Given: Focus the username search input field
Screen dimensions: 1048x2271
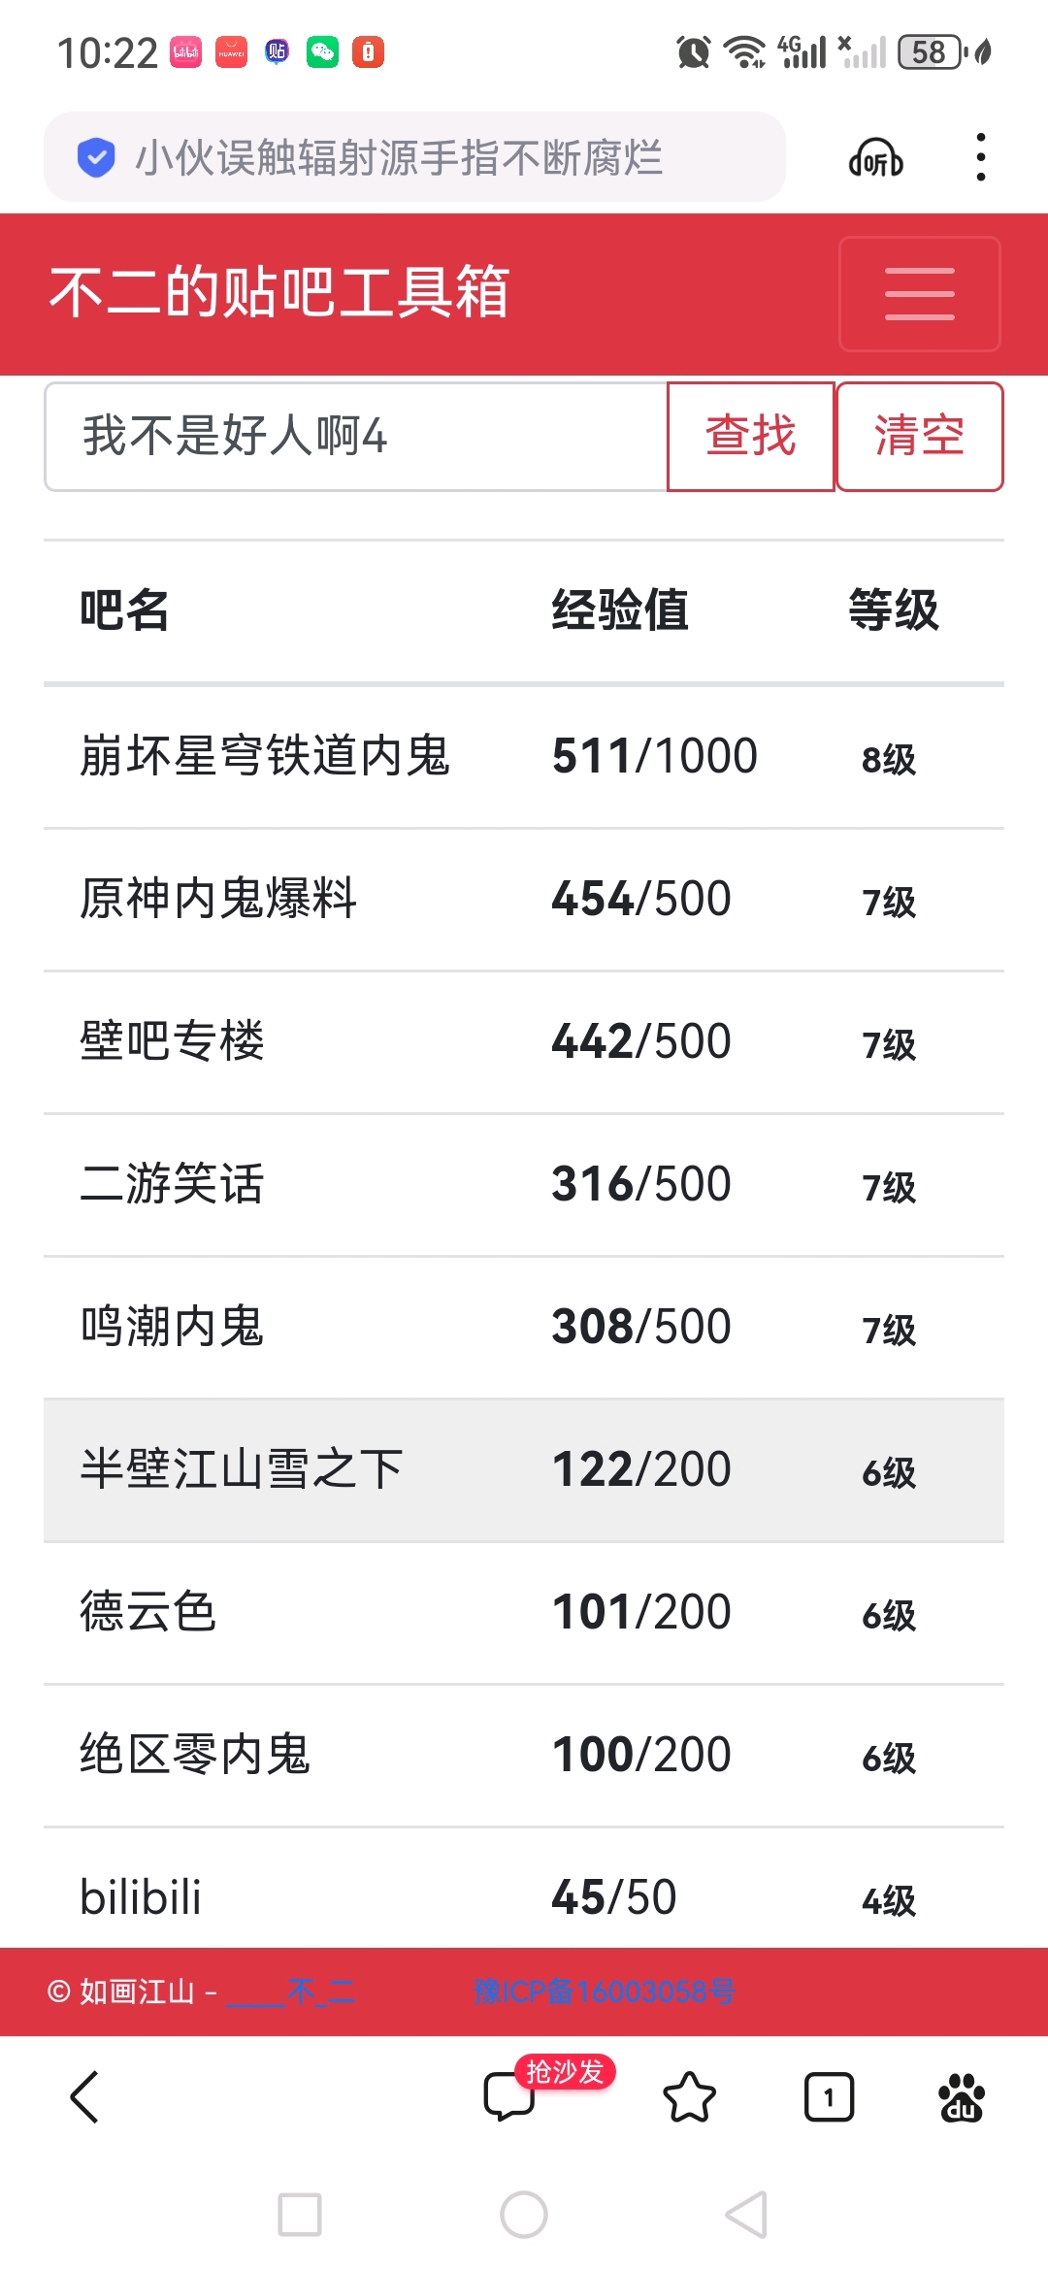Looking at the screenshot, I should [356, 436].
